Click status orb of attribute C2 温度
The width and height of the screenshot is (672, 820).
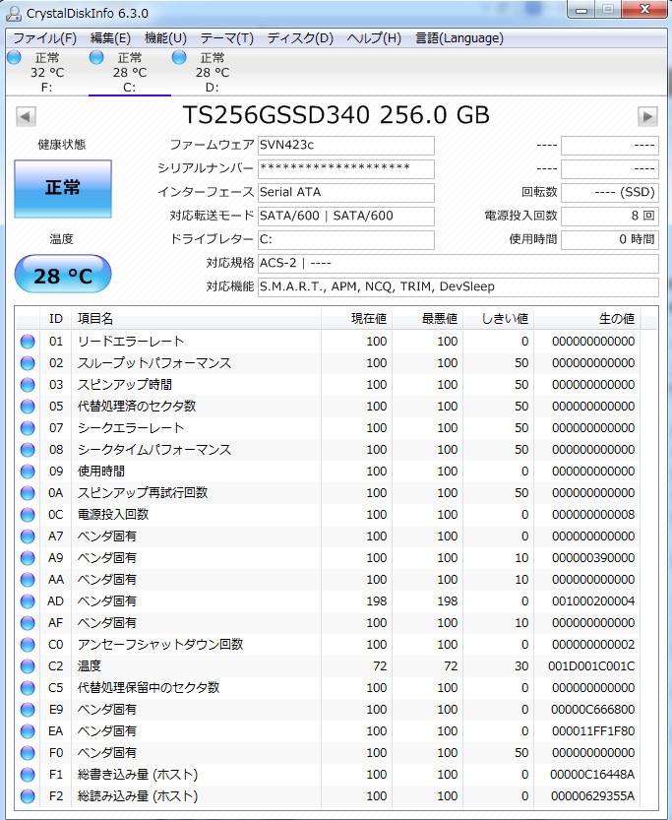(28, 666)
